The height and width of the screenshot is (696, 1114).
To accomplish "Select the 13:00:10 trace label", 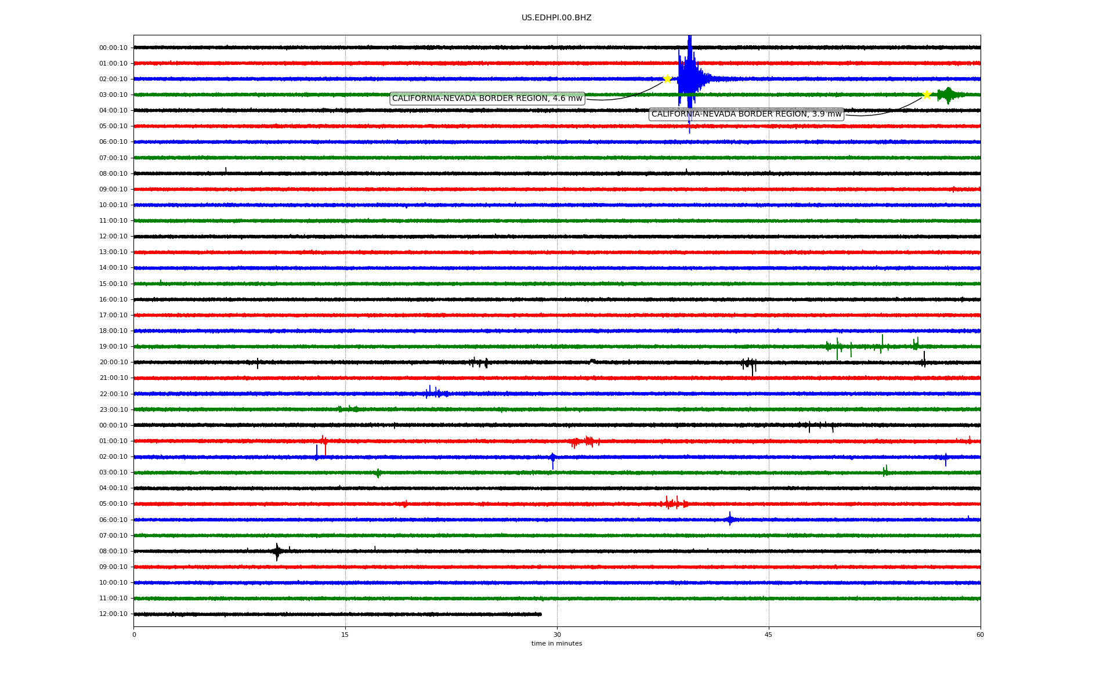I will (x=113, y=252).
